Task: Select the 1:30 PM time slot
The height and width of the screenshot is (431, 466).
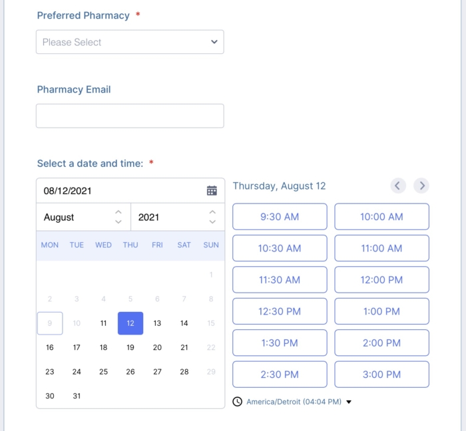Action: coord(280,343)
